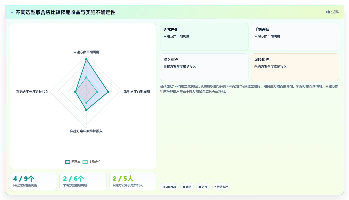
Task: Click the 进度 tag chip
Action: pyautogui.click(x=203, y=187)
